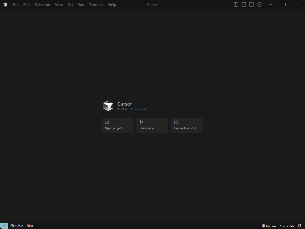Click the Go unlimited link
The image size is (305, 229).
coord(139,109)
